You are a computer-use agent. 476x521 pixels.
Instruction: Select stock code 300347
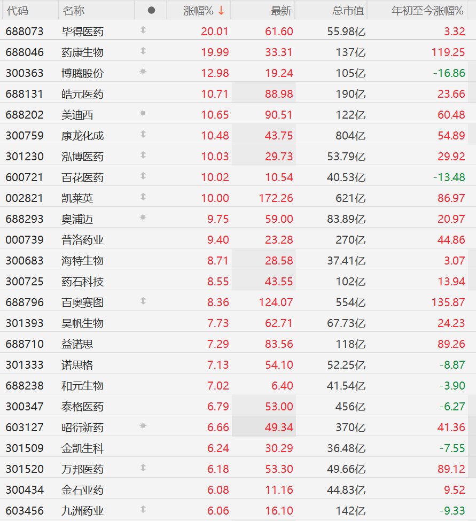[25, 406]
